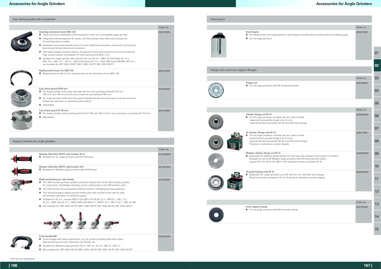Screen dimensions: 381x269
Task: Click the Quick flange nuts counter display box image
Action: (x=235, y=141)
